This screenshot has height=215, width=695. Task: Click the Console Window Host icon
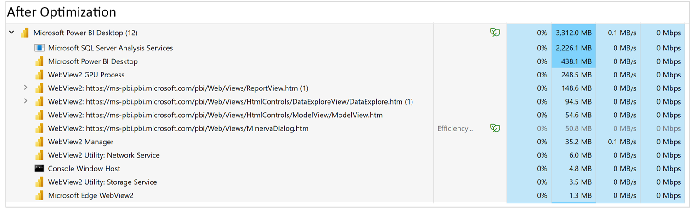(x=40, y=168)
